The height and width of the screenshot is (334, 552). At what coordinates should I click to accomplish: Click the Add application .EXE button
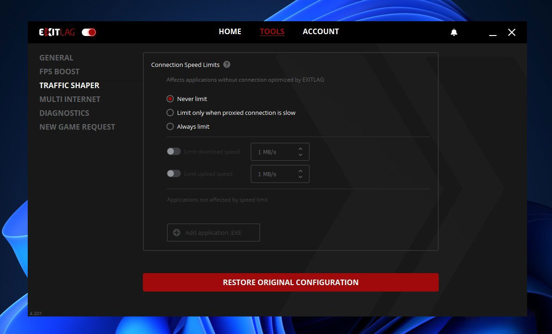click(213, 233)
